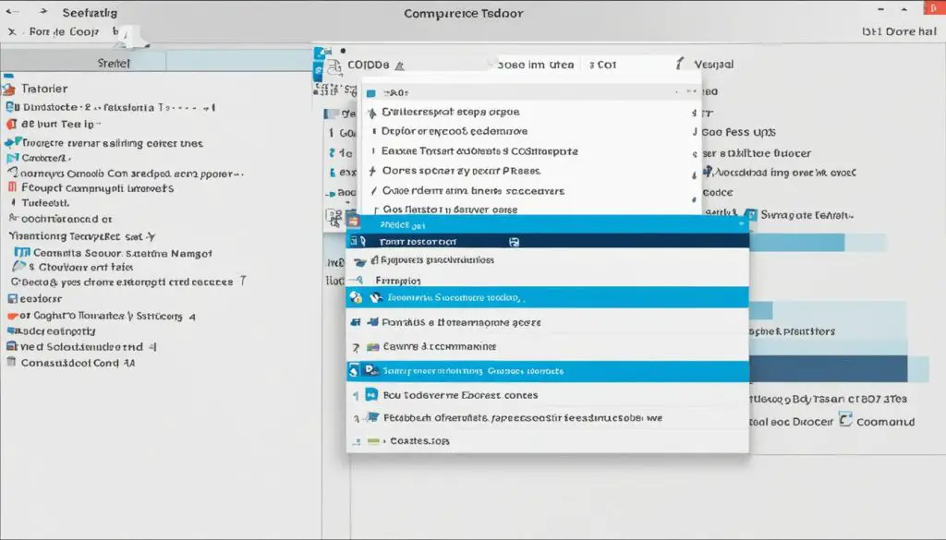Collapse the blue 'Predce' header chevron

tap(742, 223)
